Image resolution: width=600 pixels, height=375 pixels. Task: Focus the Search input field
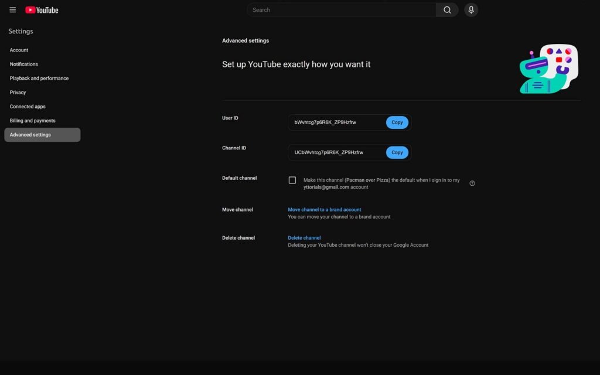pyautogui.click(x=342, y=10)
